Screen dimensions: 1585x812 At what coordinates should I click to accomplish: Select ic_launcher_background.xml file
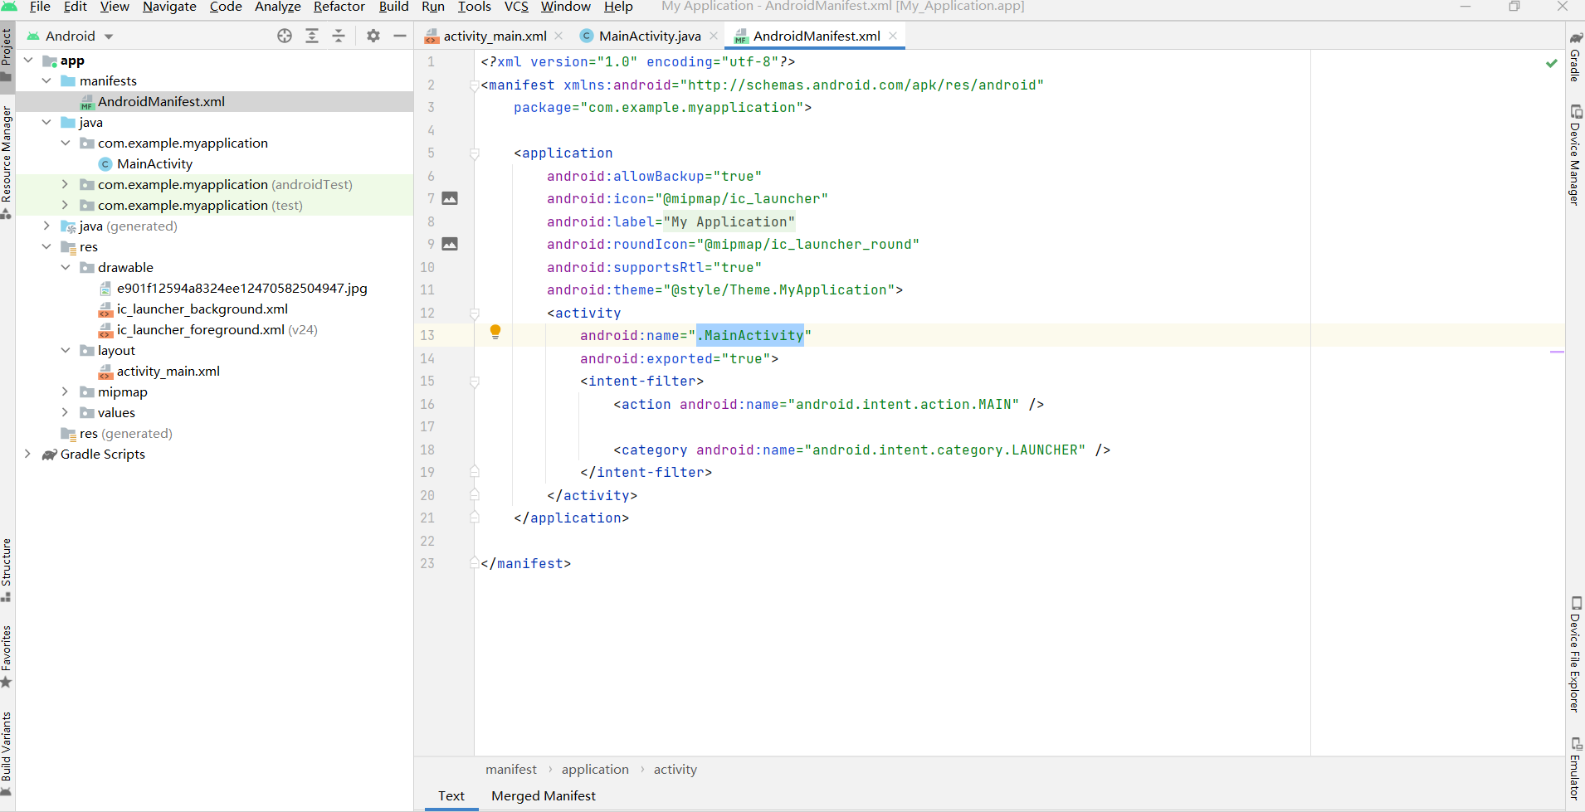pyautogui.click(x=202, y=309)
